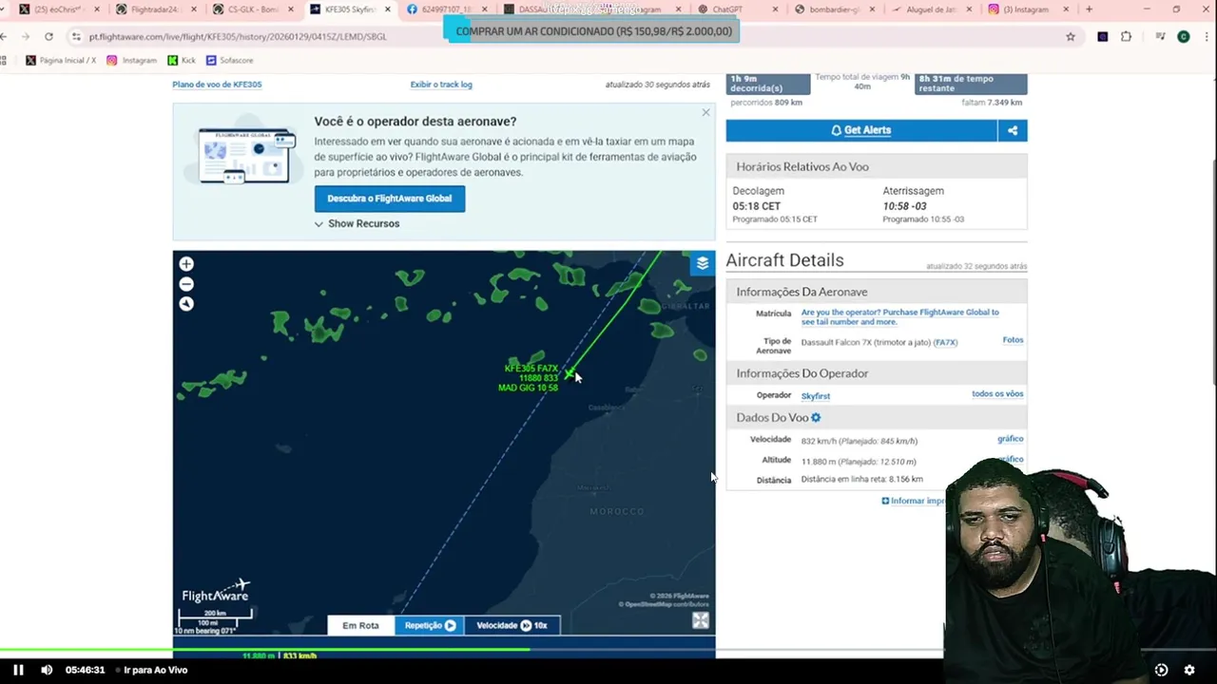Open flight data settings gear icon

(816, 418)
